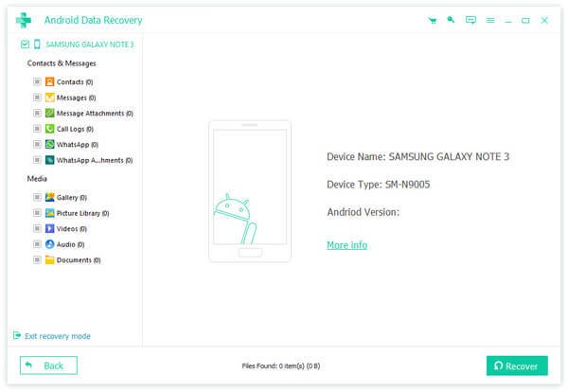Viewport: 568px width, 392px height.
Task: Click the key register icon
Action: tap(451, 20)
